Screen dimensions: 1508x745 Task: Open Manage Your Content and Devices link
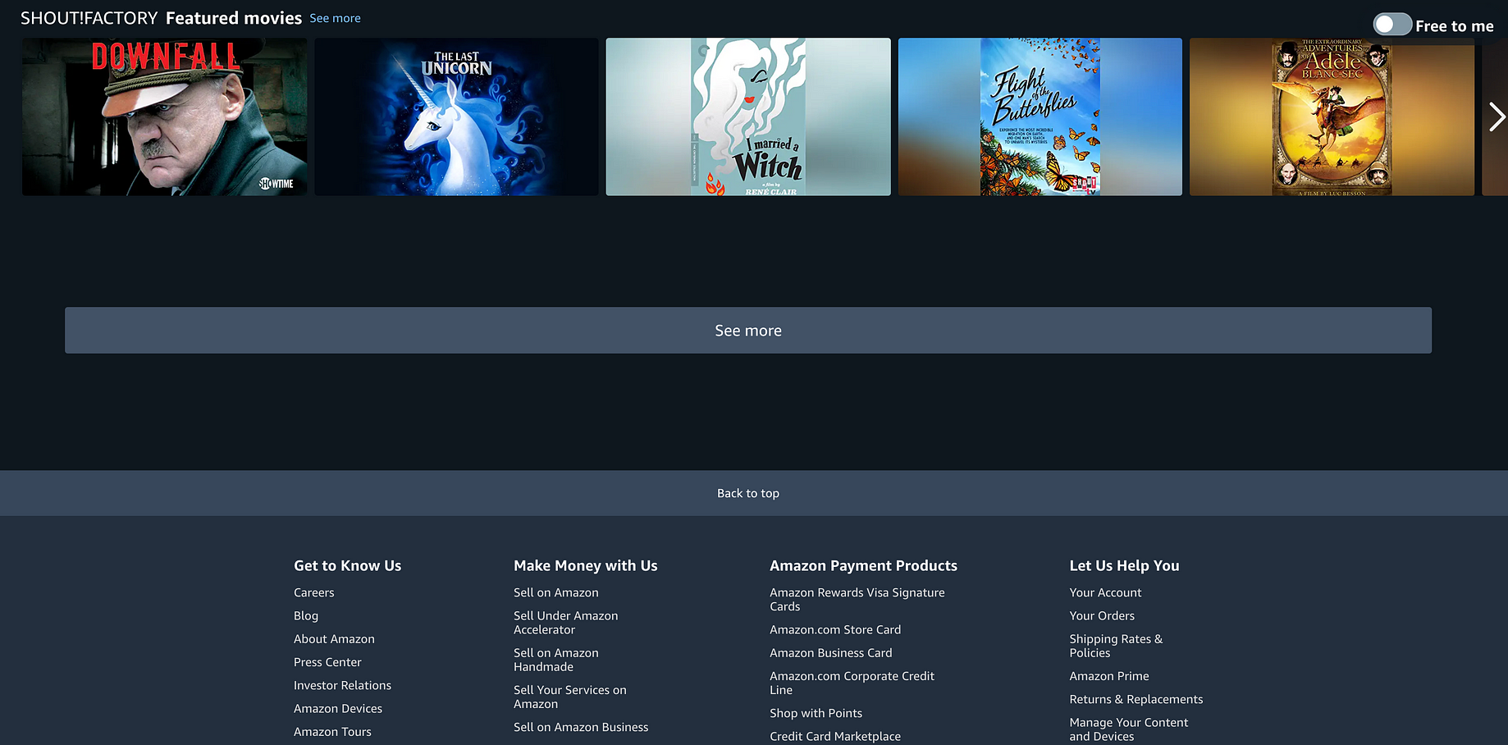(1129, 729)
